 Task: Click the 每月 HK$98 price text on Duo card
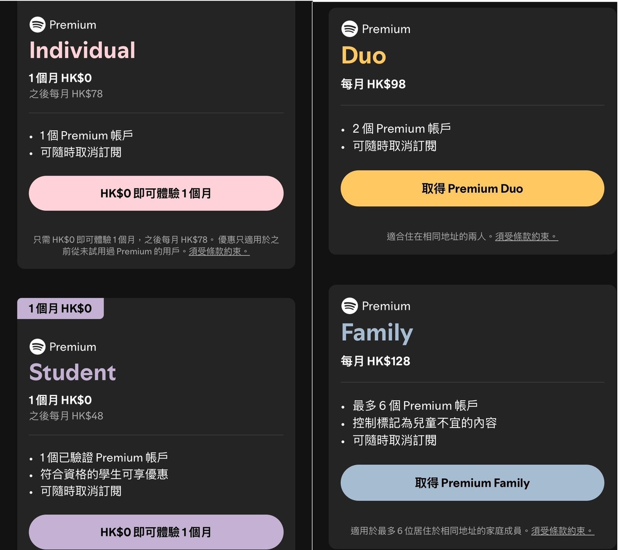coord(374,84)
